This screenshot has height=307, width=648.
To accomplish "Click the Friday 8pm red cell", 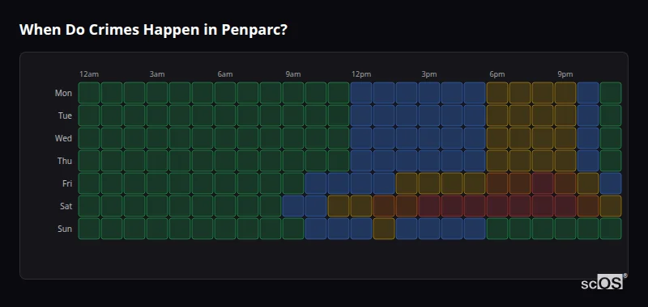I will click(543, 183).
